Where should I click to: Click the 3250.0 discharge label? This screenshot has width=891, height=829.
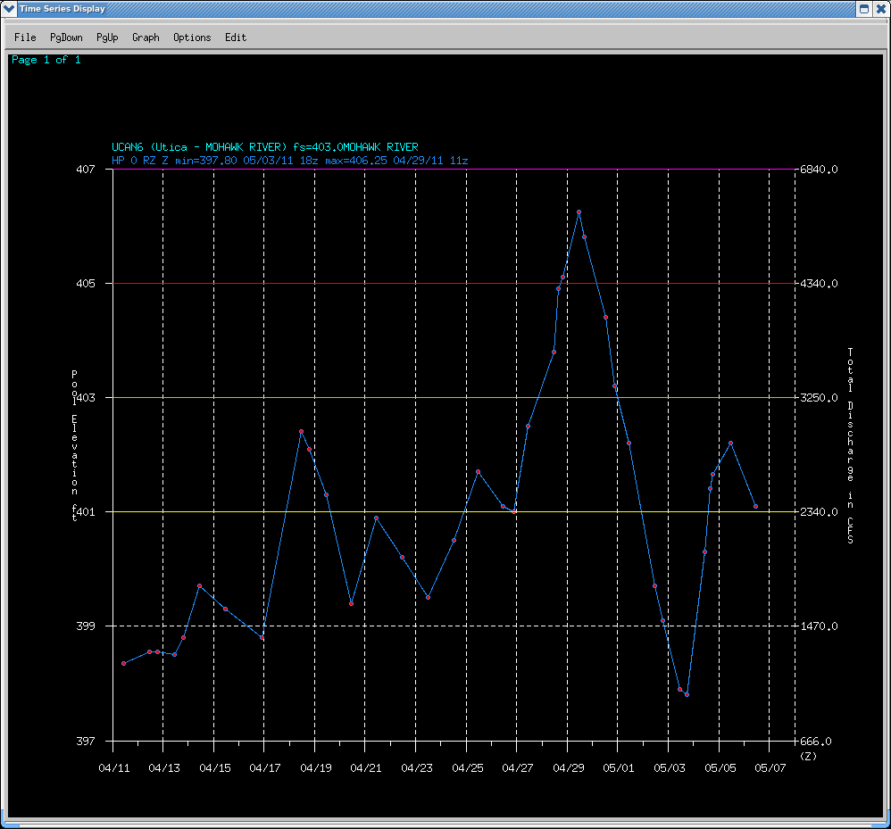[819, 397]
